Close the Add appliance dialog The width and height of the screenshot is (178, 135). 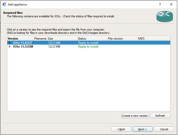[171, 4]
